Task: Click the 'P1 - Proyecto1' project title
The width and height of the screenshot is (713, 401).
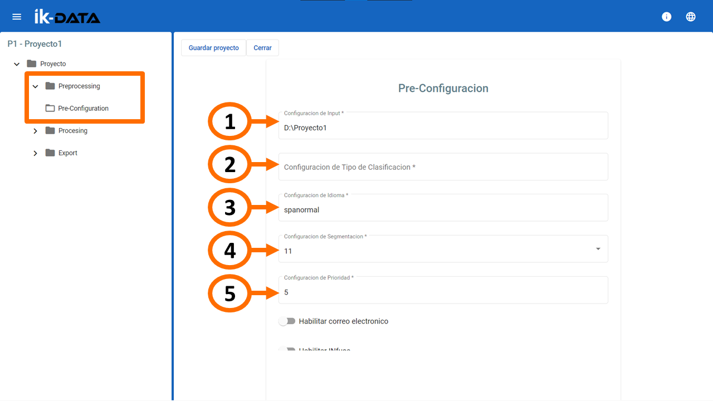Action: point(35,43)
